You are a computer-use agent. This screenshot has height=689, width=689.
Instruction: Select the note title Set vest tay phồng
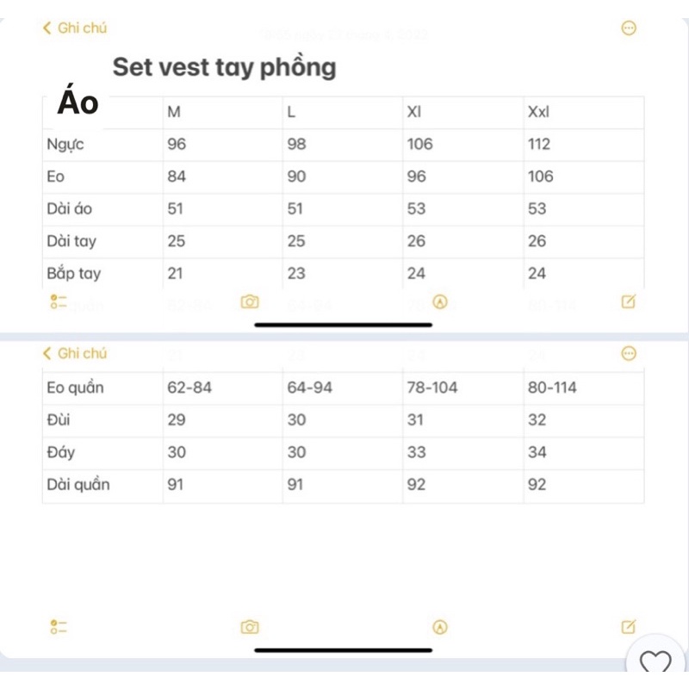(x=224, y=66)
